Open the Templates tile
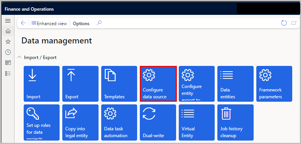This screenshot has width=301, height=144. (119, 84)
